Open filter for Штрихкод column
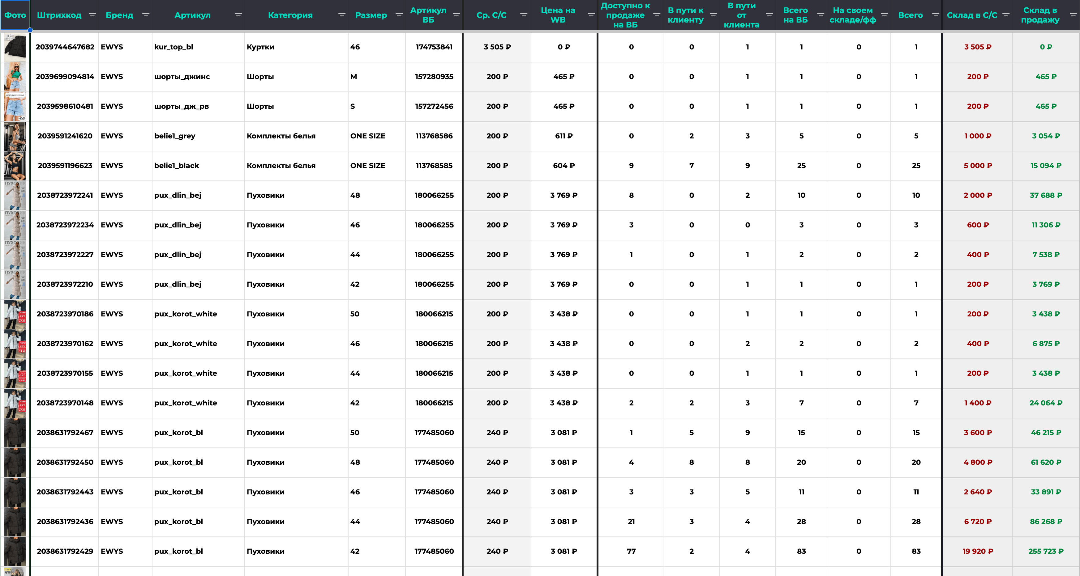 tap(92, 15)
